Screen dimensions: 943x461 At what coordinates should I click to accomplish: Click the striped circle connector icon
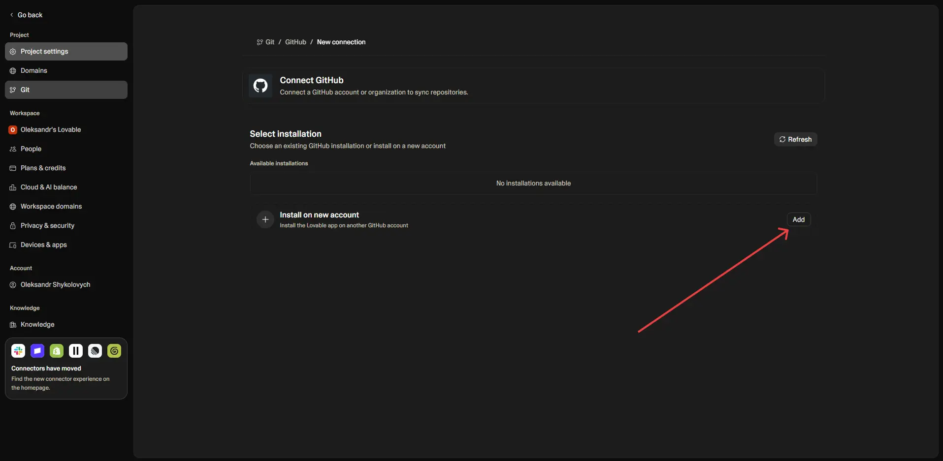(x=95, y=351)
